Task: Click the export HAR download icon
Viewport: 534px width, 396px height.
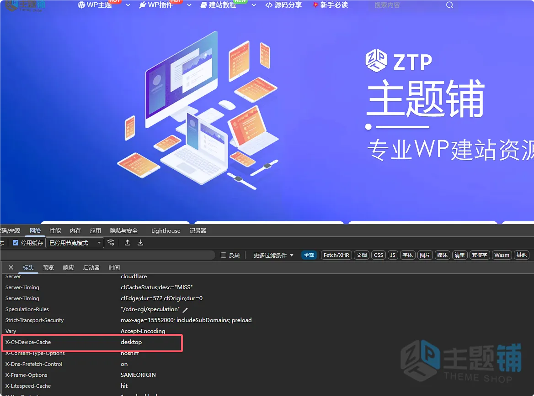Action: coord(140,243)
